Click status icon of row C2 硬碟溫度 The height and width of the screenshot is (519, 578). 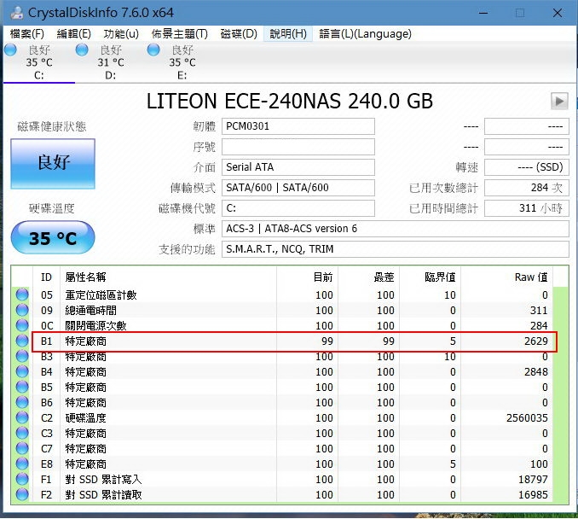22,417
